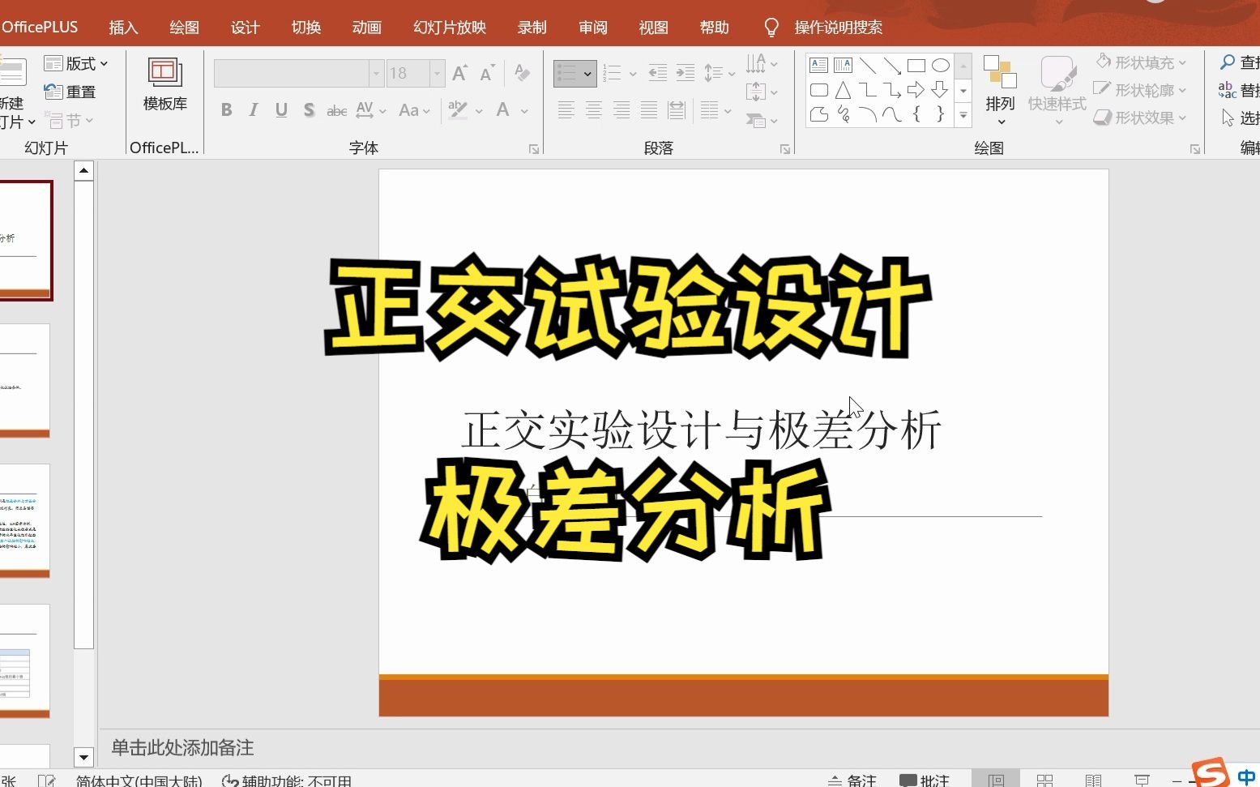Toggle 批注 comments pane in status bar
1260x787 pixels.
click(925, 781)
